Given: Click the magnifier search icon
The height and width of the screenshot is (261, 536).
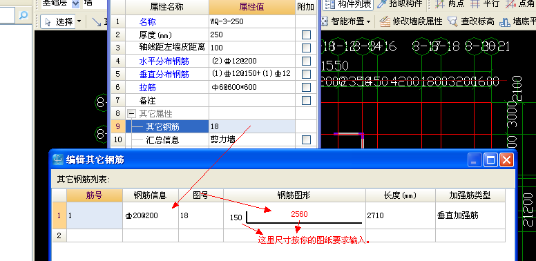Looking at the screenshot, I should click(x=23, y=15).
